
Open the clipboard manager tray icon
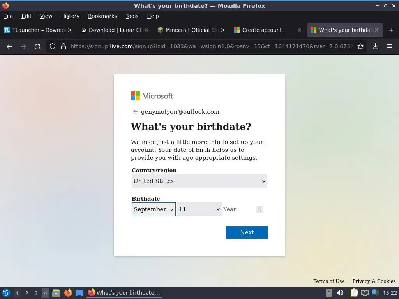click(354, 293)
